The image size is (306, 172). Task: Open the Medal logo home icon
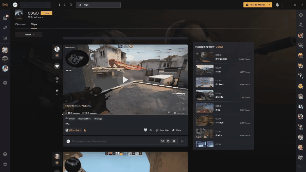(x=5, y=5)
